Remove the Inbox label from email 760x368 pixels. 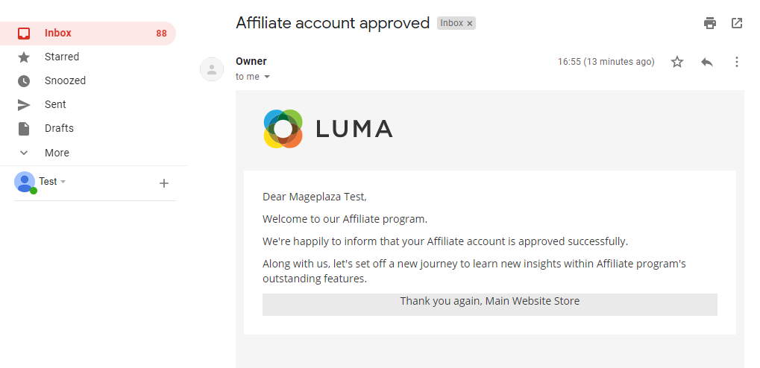click(470, 23)
